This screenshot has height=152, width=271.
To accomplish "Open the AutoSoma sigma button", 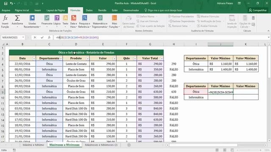I will [17, 22].
